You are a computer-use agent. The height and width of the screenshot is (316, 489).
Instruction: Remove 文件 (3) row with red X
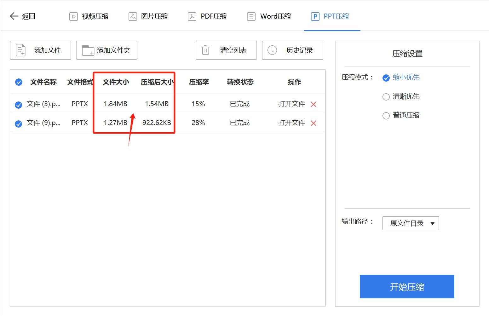[x=314, y=104]
